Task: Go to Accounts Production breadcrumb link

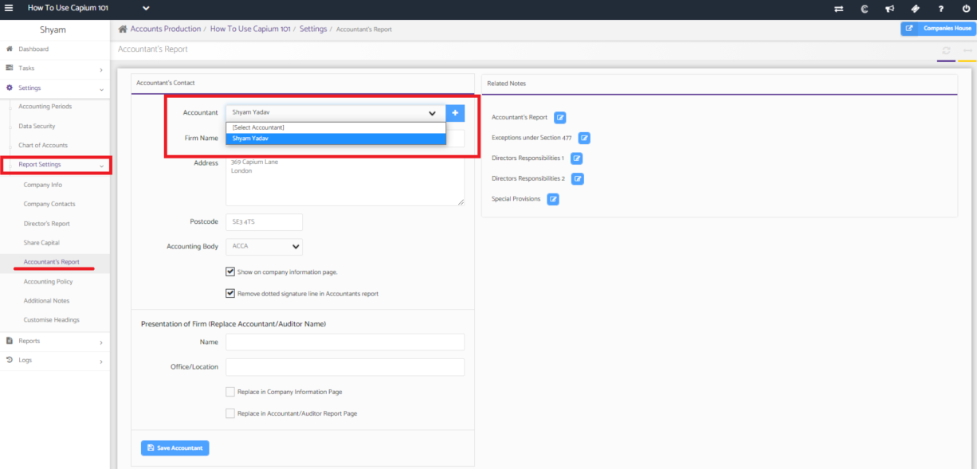Action: click(166, 29)
